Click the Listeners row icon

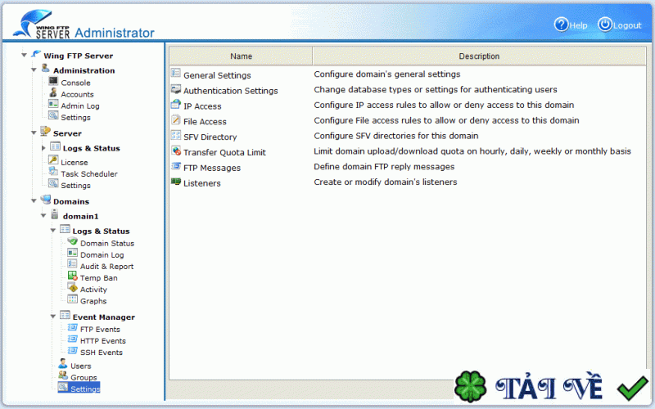176,182
